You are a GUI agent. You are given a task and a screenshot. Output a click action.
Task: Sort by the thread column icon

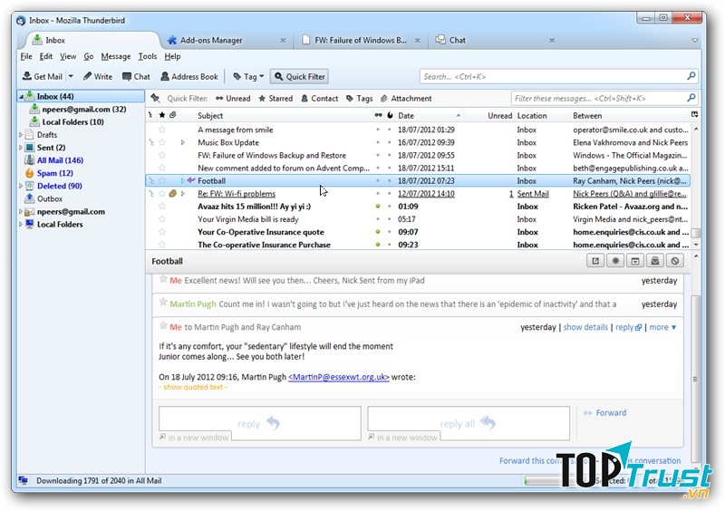click(x=150, y=115)
